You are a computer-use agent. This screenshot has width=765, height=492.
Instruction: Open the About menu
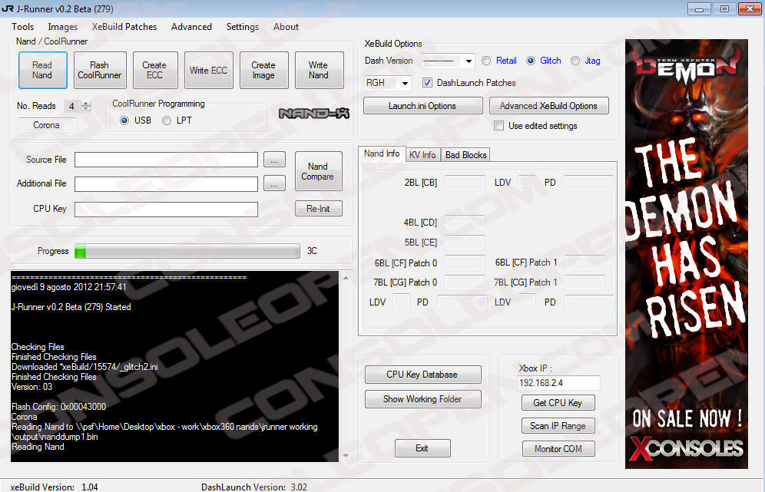286,27
